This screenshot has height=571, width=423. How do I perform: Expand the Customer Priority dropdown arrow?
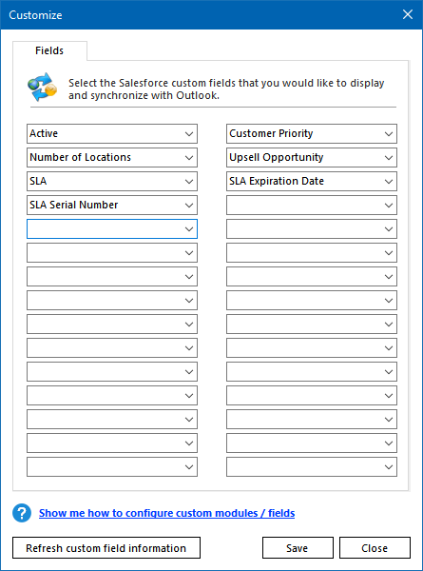[x=389, y=133]
